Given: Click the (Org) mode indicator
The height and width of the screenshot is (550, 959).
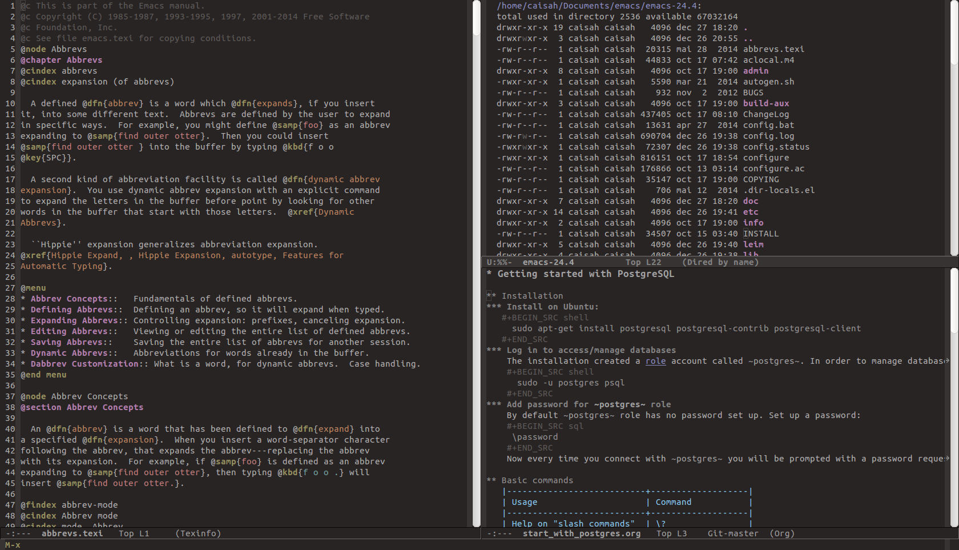Looking at the screenshot, I should (781, 533).
